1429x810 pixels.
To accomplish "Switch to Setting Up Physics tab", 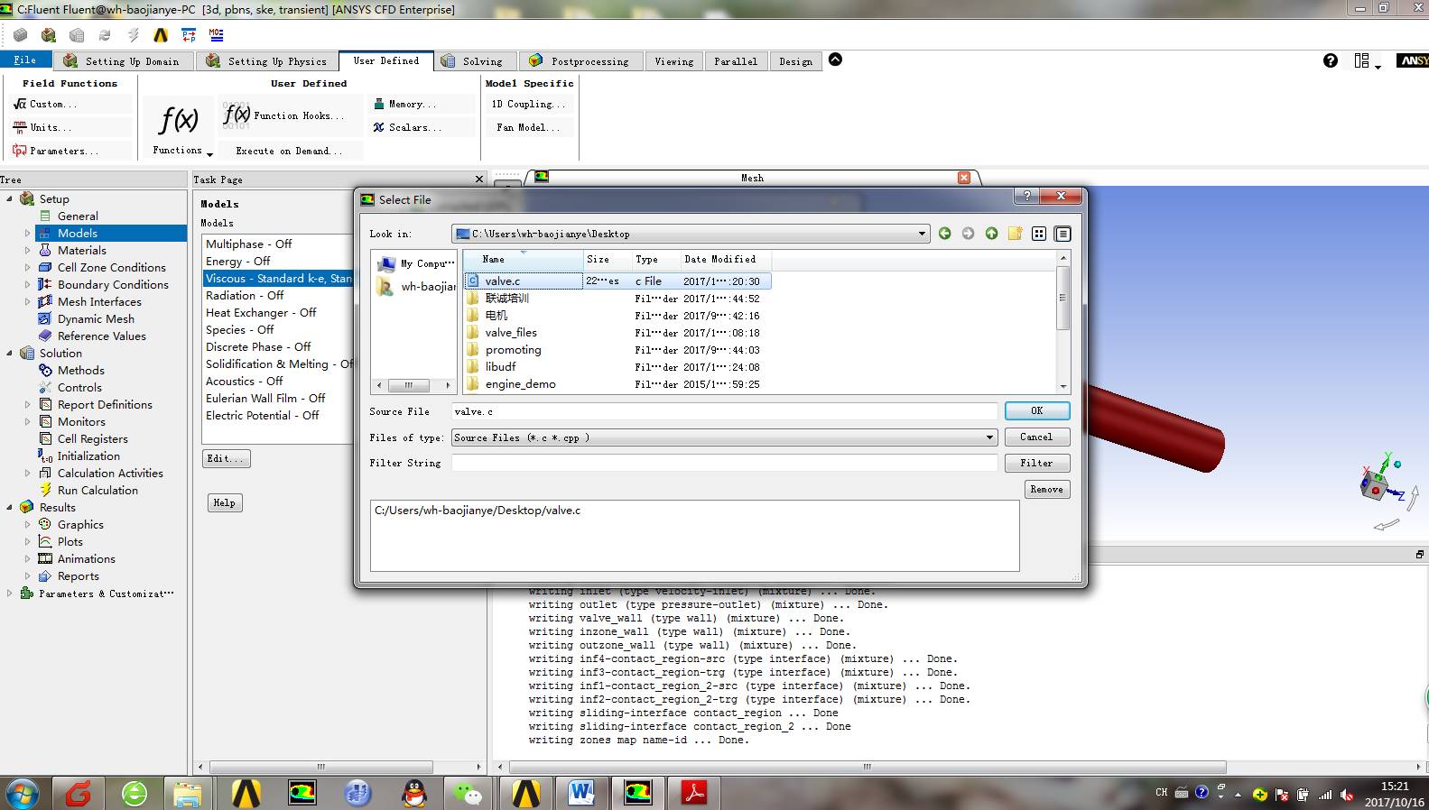I will click(x=268, y=61).
